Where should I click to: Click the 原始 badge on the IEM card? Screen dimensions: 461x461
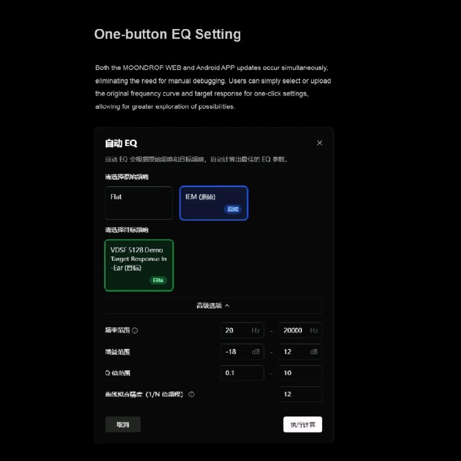[233, 209]
